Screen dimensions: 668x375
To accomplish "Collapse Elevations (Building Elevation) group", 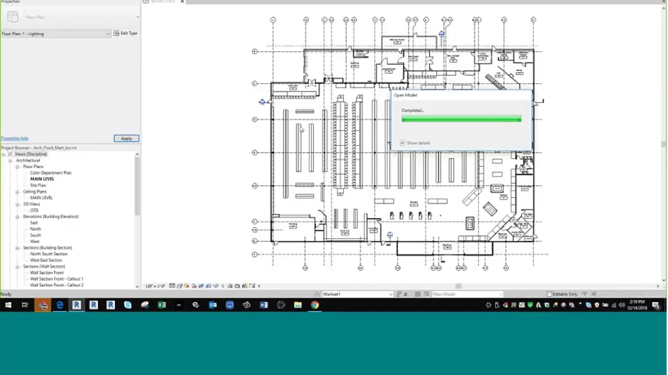I will 17,217.
